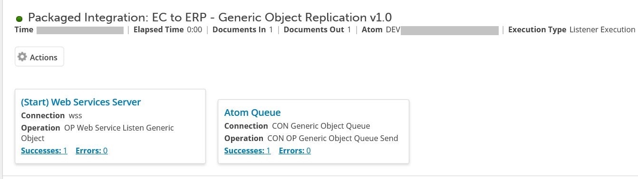638x179 pixels.
Task: Click the Atom DEV name value
Action: pyautogui.click(x=442, y=30)
